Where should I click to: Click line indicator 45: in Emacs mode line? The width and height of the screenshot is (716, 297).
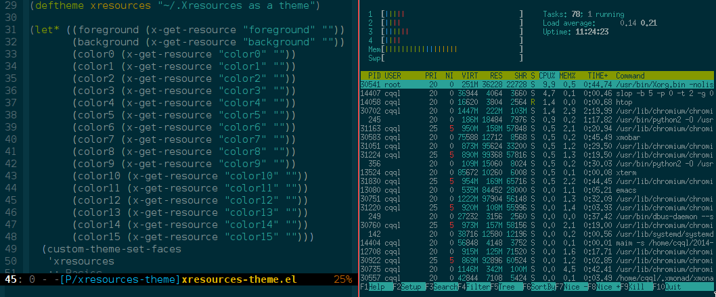(x=14, y=279)
